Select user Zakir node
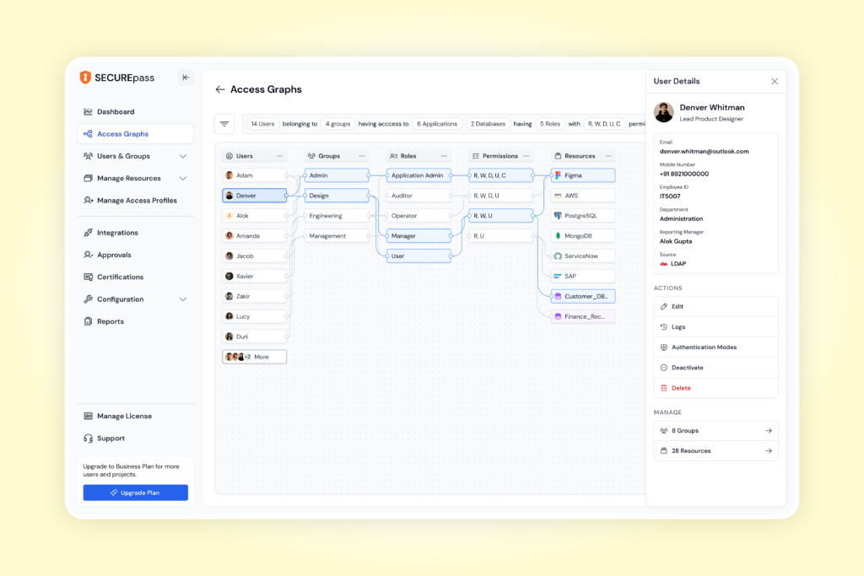This screenshot has width=864, height=576. point(255,296)
